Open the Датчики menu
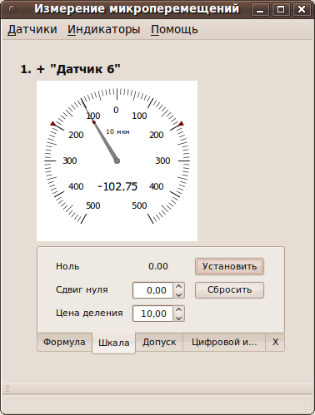 pos(32,29)
